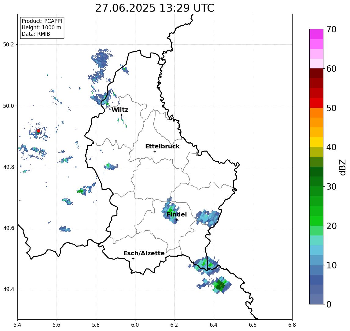Click the longitude axis label 6.2
The image size is (350, 331).
pos(175,325)
